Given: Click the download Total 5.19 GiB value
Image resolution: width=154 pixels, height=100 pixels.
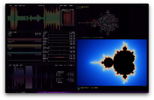Looking at the screenshot, I should (x=71, y=76).
